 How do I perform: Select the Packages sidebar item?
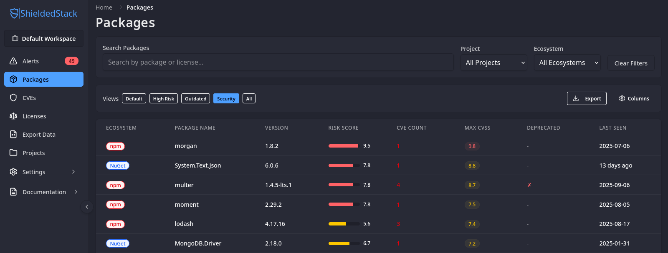[44, 79]
